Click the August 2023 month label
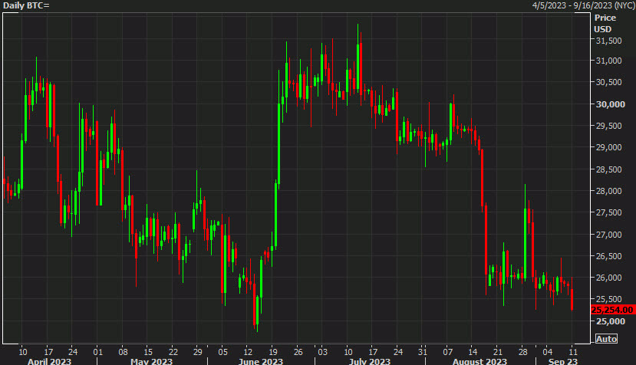The width and height of the screenshot is (636, 365). (479, 361)
